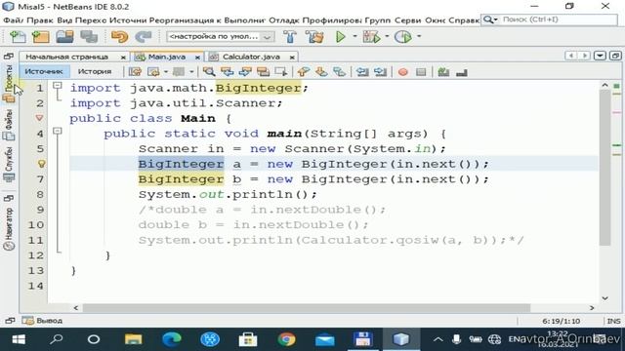Open the Profile Project dropdown arrow

(x=419, y=36)
